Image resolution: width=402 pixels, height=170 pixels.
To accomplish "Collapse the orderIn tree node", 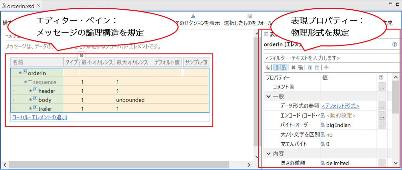I will (x=20, y=72).
